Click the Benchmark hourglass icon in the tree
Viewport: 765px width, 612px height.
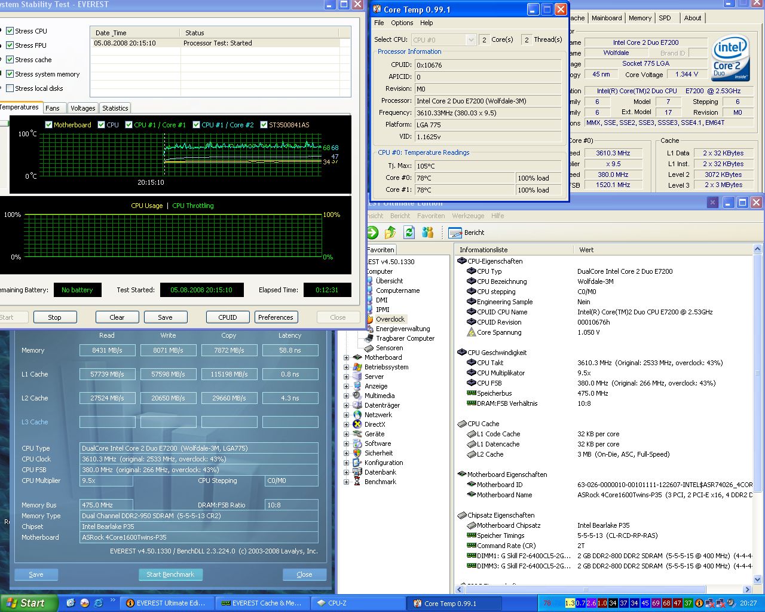pyautogui.click(x=357, y=482)
